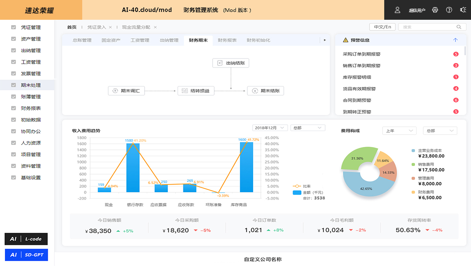Toggle the 基础设置 sidebar checkbox
The image size is (471, 266).
click(14, 178)
